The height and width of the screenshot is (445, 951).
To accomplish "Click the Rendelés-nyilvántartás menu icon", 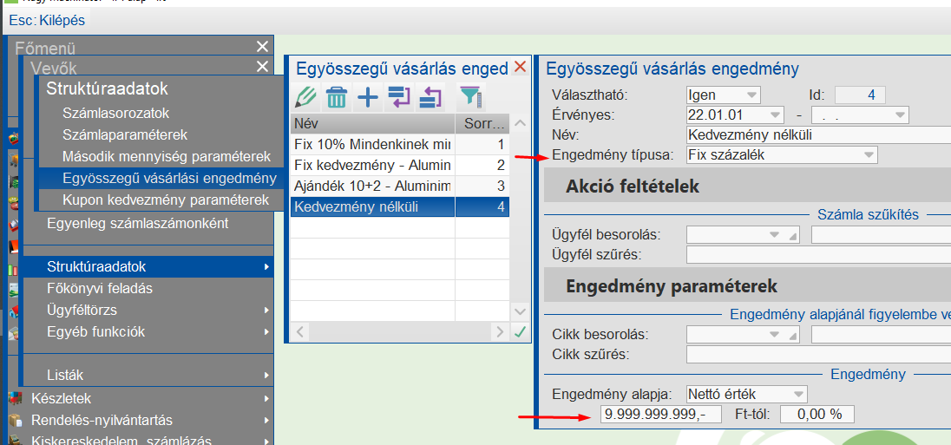I will coord(15,420).
